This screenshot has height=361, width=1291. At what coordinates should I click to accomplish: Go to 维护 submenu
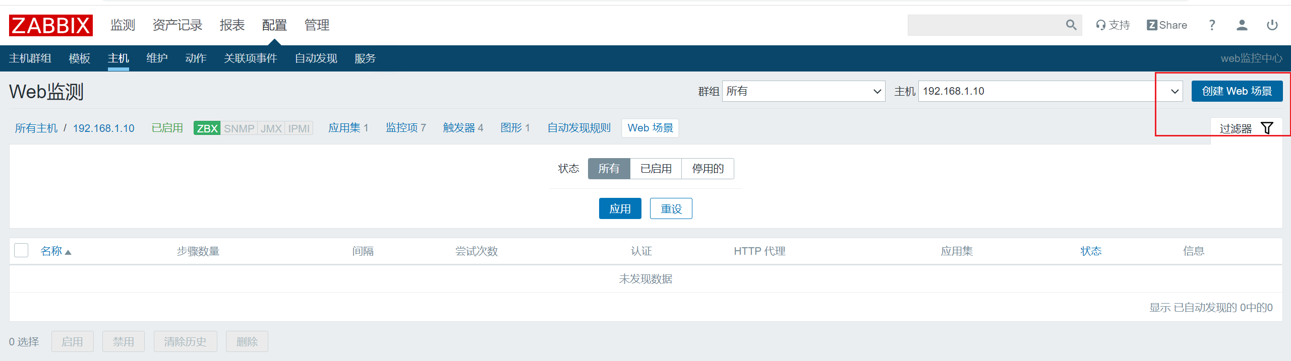tap(157, 58)
